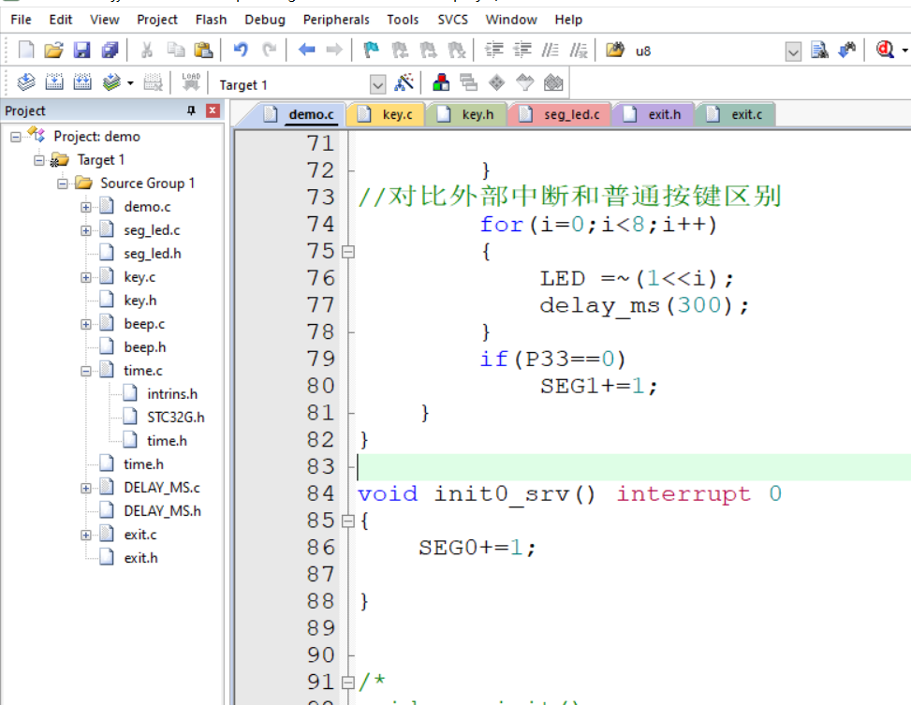
Task: Navigate backwards with blue left arrow
Action: coord(306,50)
